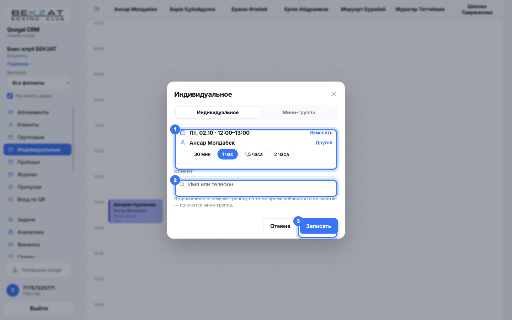Focus the Имя или телефон client field
The width and height of the screenshot is (512, 320).
pyautogui.click(x=256, y=185)
